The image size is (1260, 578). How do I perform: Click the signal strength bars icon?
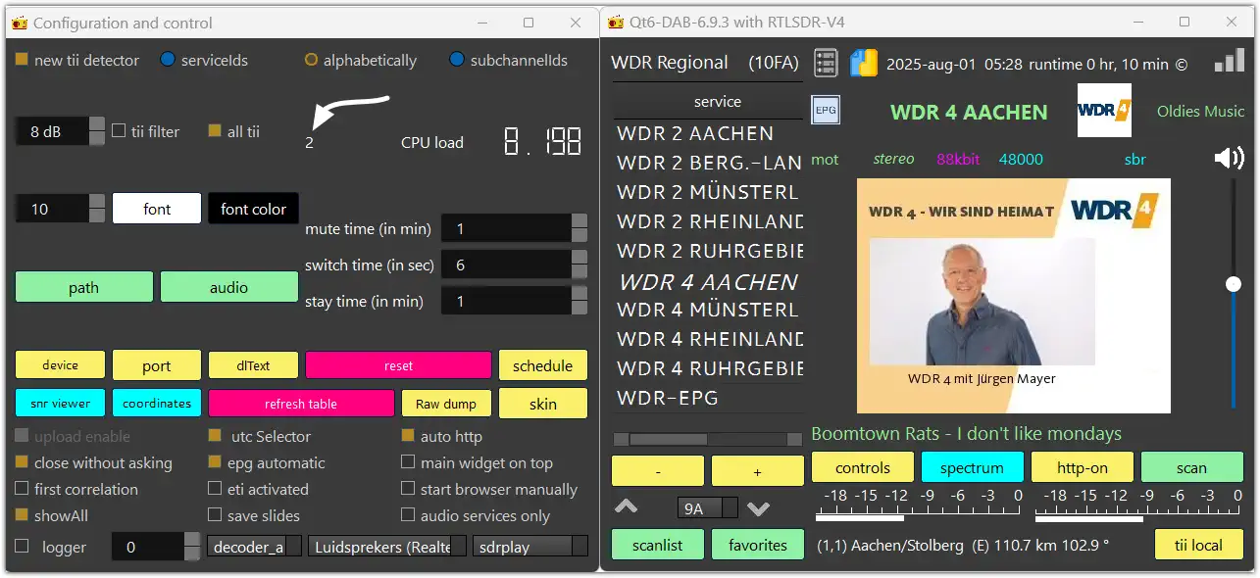click(1229, 61)
